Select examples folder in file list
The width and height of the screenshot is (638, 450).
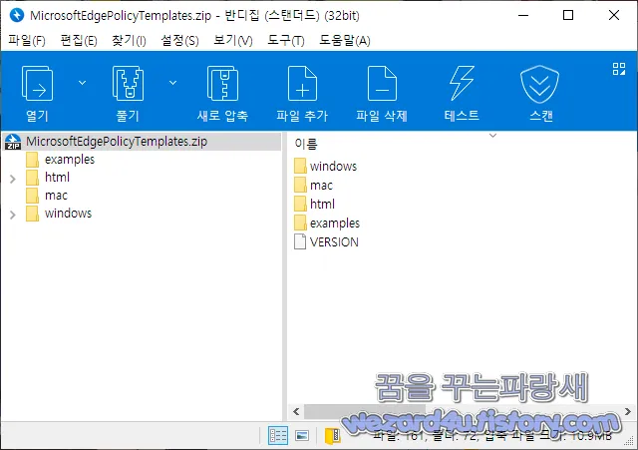pos(335,224)
